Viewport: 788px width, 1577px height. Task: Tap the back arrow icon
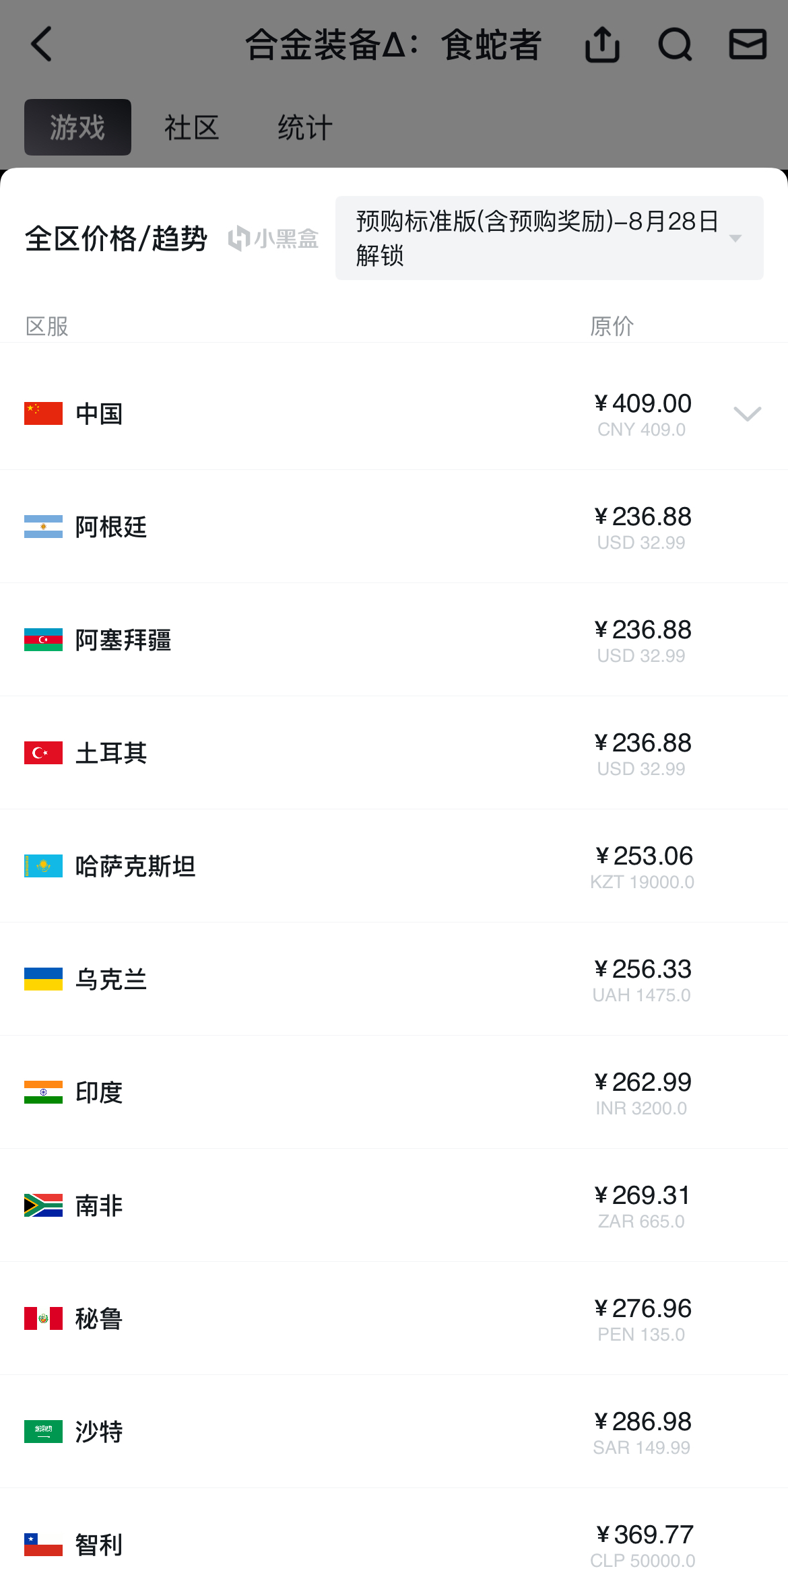(x=41, y=44)
